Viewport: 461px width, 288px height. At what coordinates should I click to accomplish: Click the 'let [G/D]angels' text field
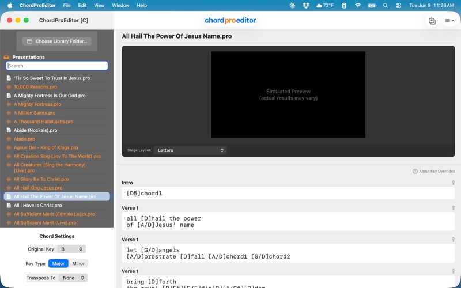click(288, 253)
